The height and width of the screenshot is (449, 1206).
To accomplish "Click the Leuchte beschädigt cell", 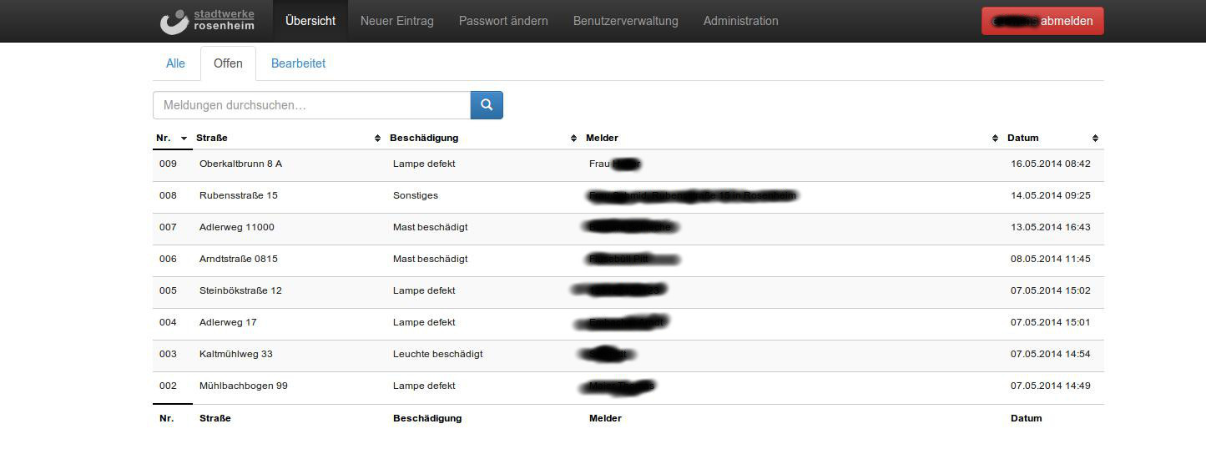I will click(438, 354).
